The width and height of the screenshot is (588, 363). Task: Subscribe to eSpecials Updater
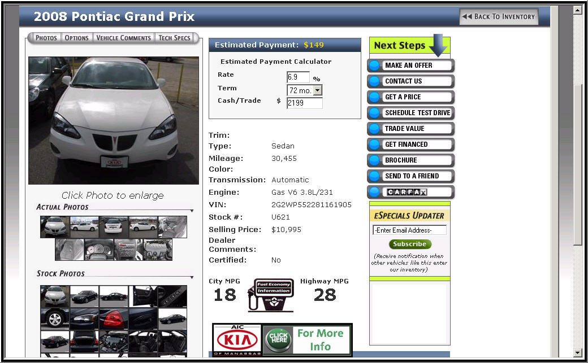tap(409, 244)
